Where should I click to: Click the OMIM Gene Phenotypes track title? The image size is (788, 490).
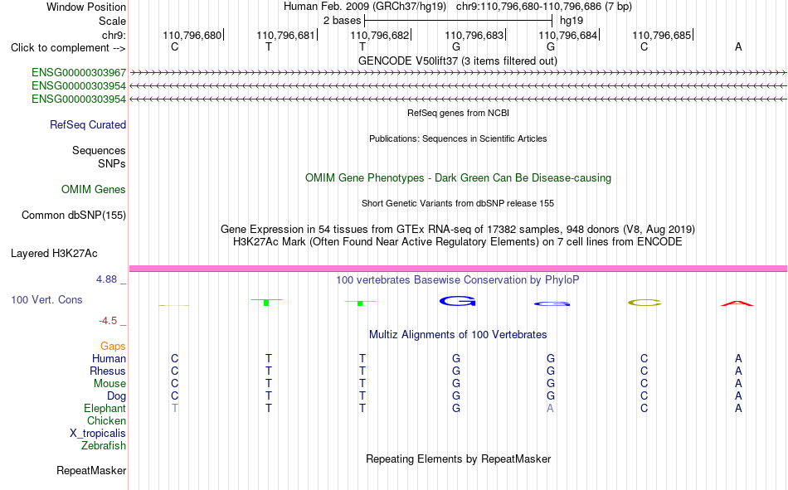[458, 178]
